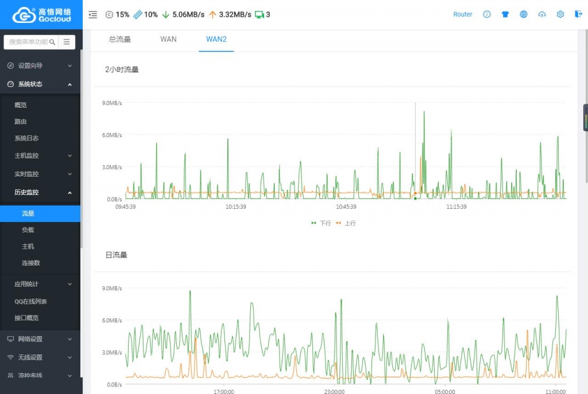Open the cloud upload icon

(542, 14)
